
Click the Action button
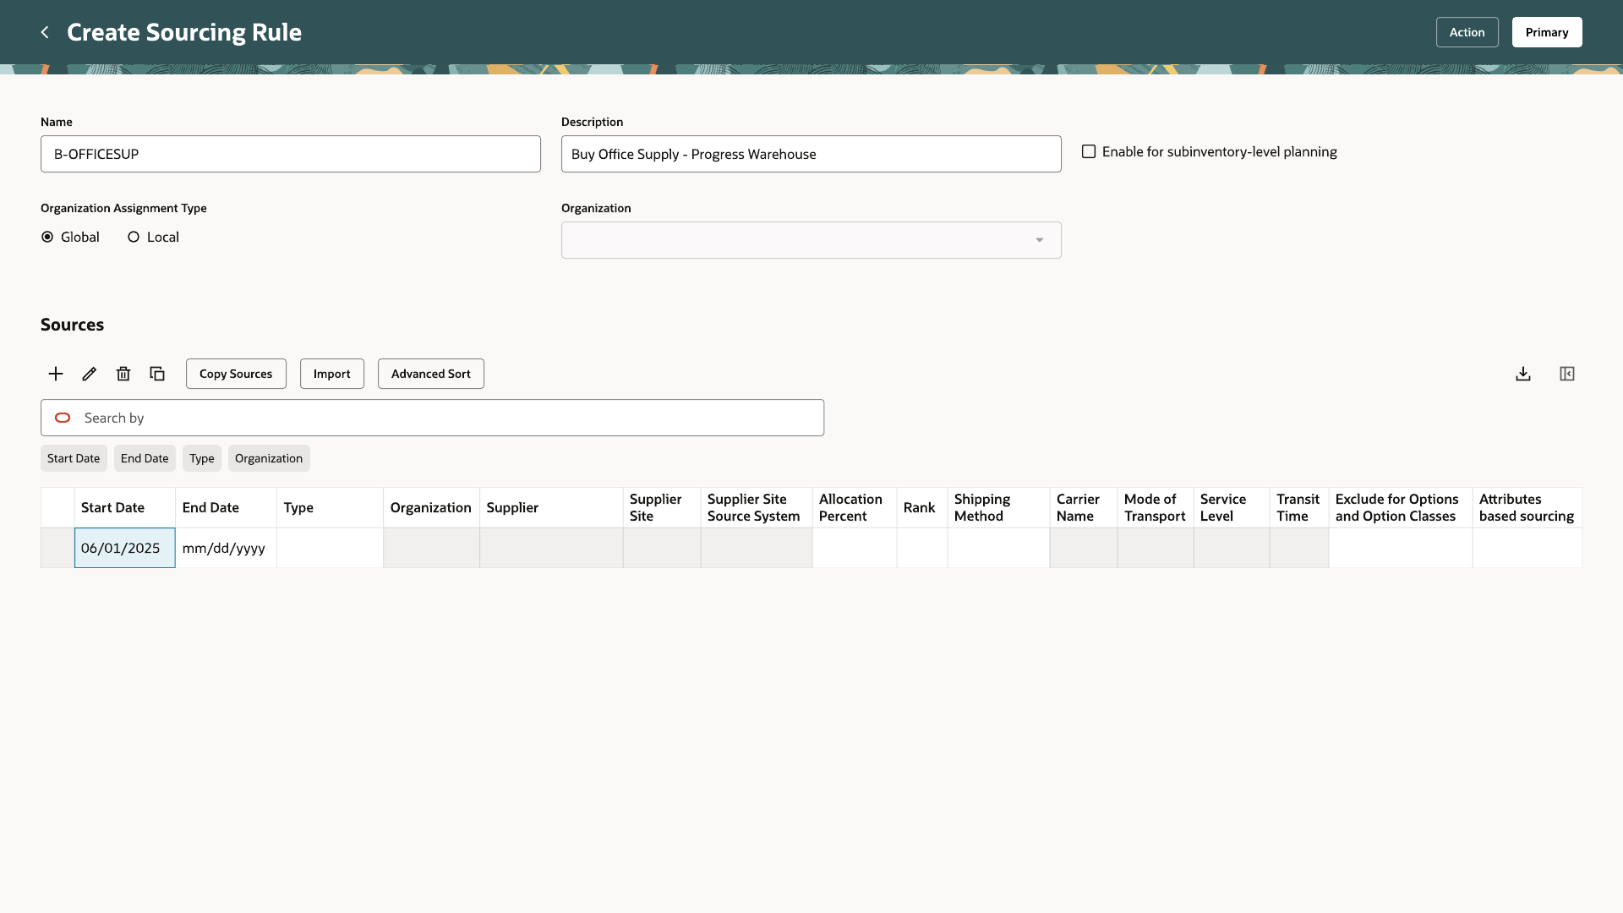pos(1467,32)
